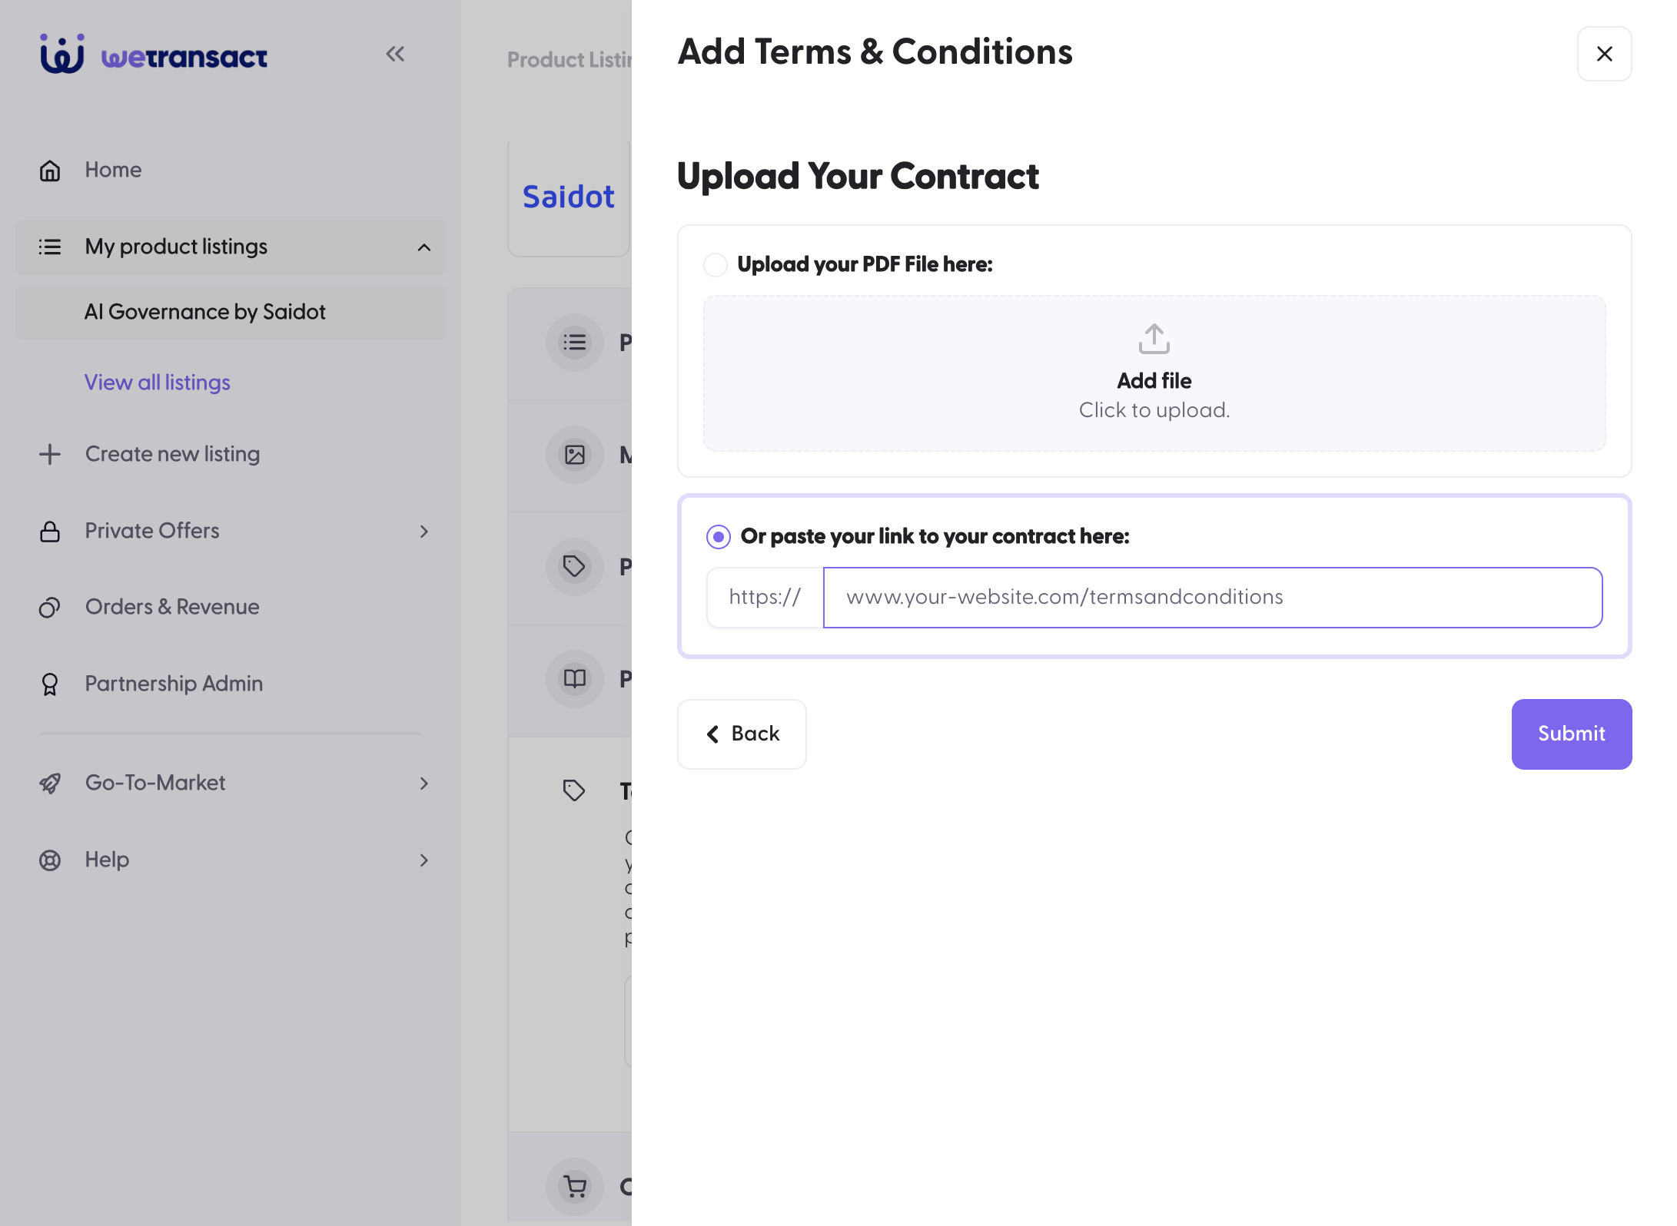Select the paste your link radio button

coord(719,537)
